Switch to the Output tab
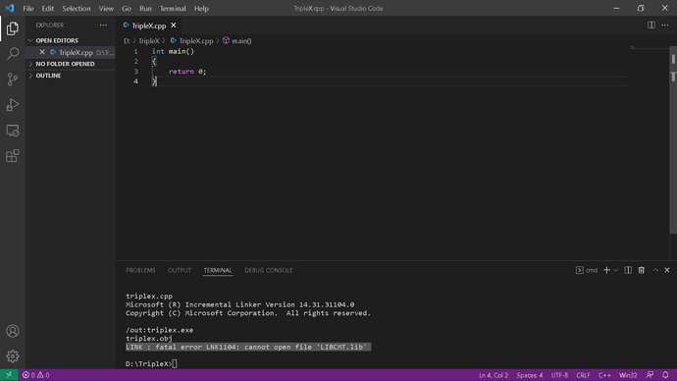The width and height of the screenshot is (677, 381). point(180,270)
